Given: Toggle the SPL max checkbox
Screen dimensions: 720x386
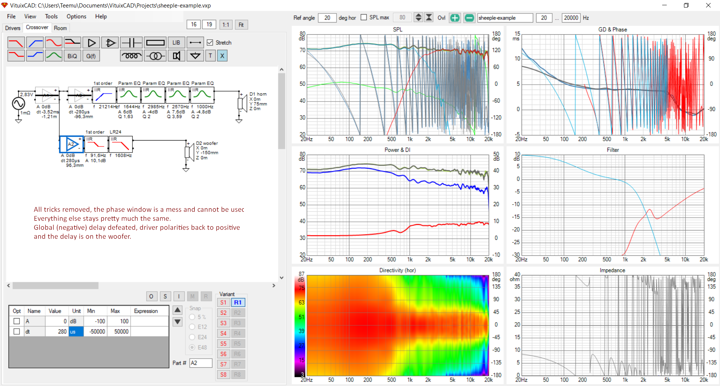Looking at the screenshot, I should pyautogui.click(x=364, y=17).
